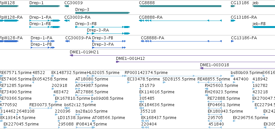
Task: Select EST bs62c12.5prime
Action: [x=80, y=105]
